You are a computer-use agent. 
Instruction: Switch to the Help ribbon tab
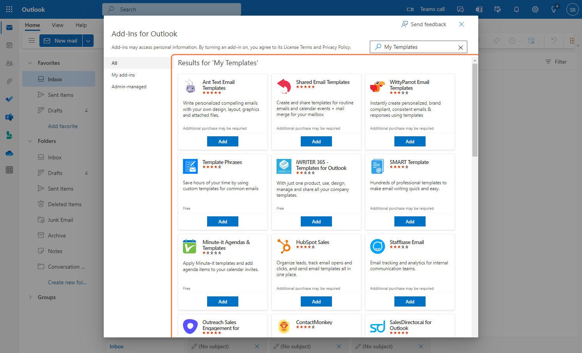(x=81, y=25)
